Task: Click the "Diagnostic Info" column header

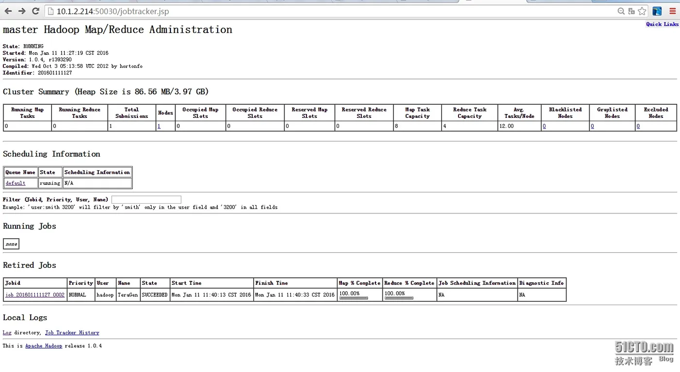Action: (542, 283)
